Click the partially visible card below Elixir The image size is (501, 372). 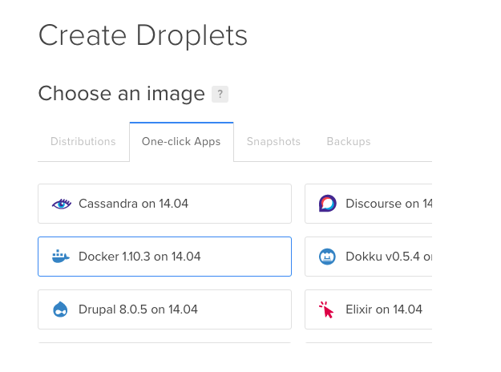(x=369, y=346)
